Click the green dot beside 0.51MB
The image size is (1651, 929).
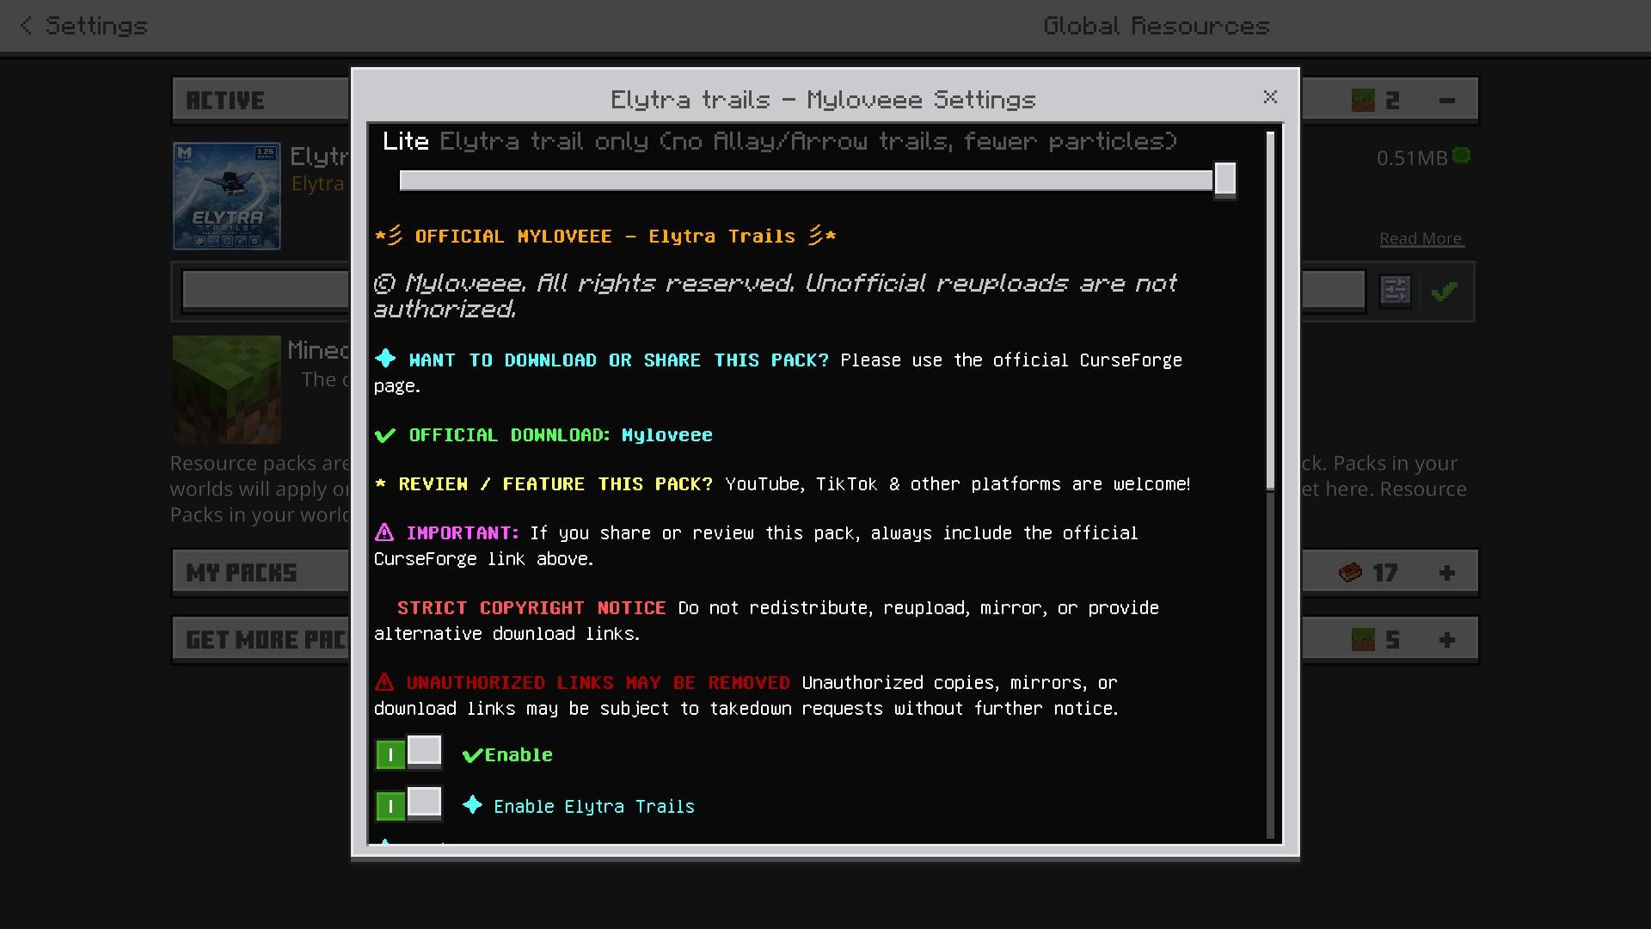pos(1461,156)
